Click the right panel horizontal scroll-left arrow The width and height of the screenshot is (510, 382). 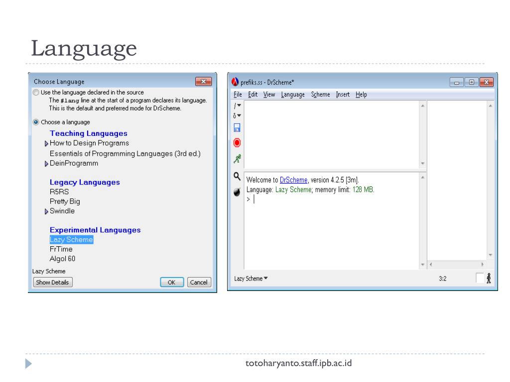(x=431, y=265)
